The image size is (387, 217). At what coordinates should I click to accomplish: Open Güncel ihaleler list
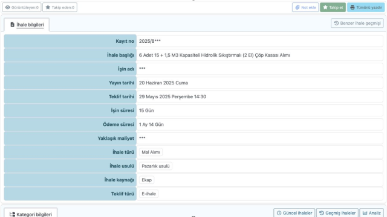point(294,213)
